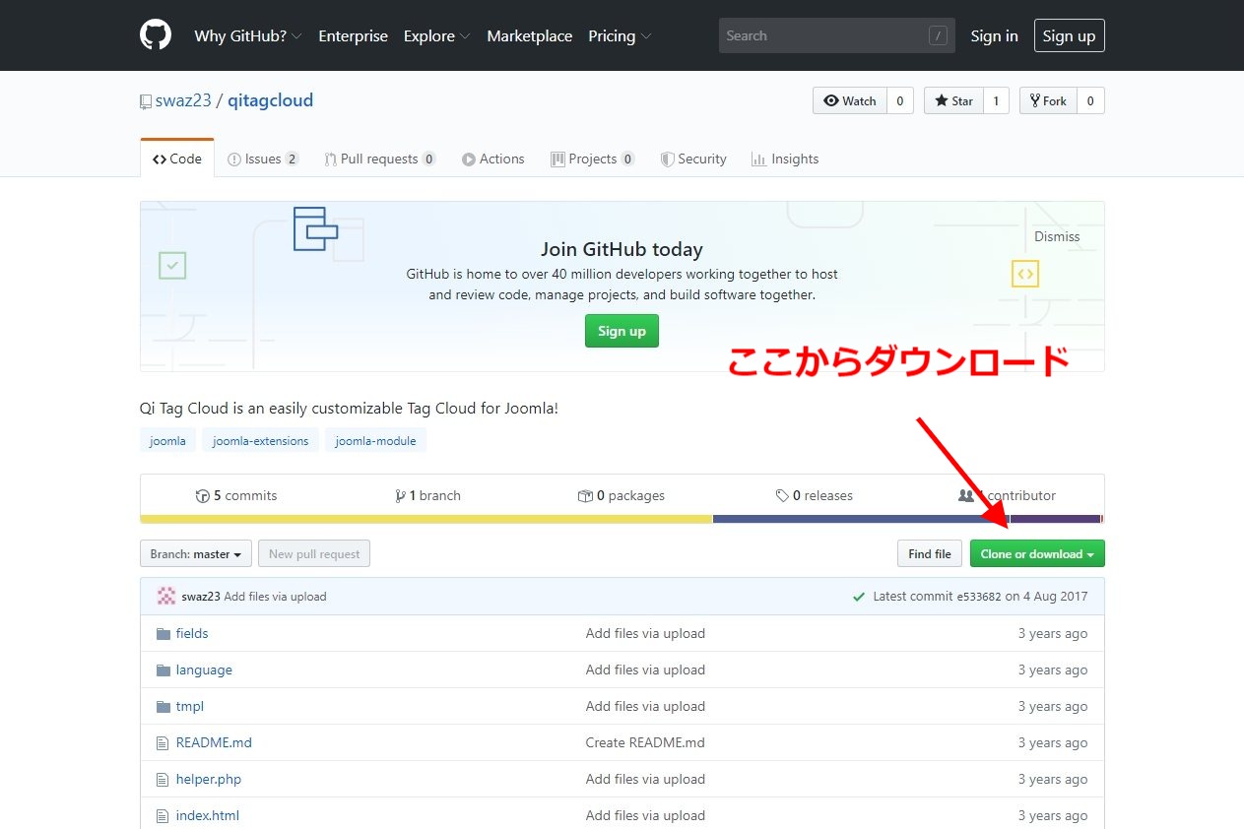Open the README.md file link

(x=213, y=742)
